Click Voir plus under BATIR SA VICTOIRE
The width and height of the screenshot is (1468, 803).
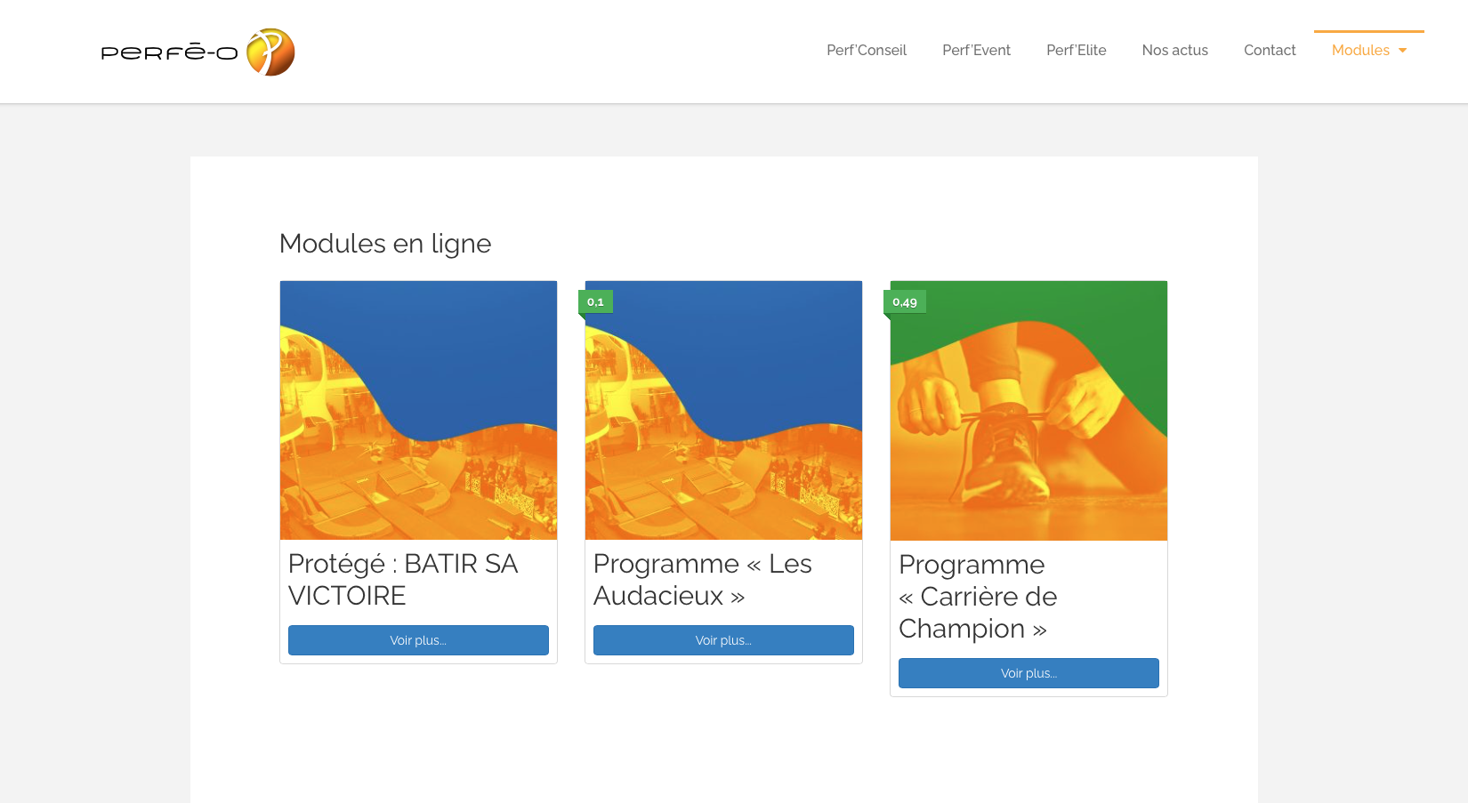[418, 640]
